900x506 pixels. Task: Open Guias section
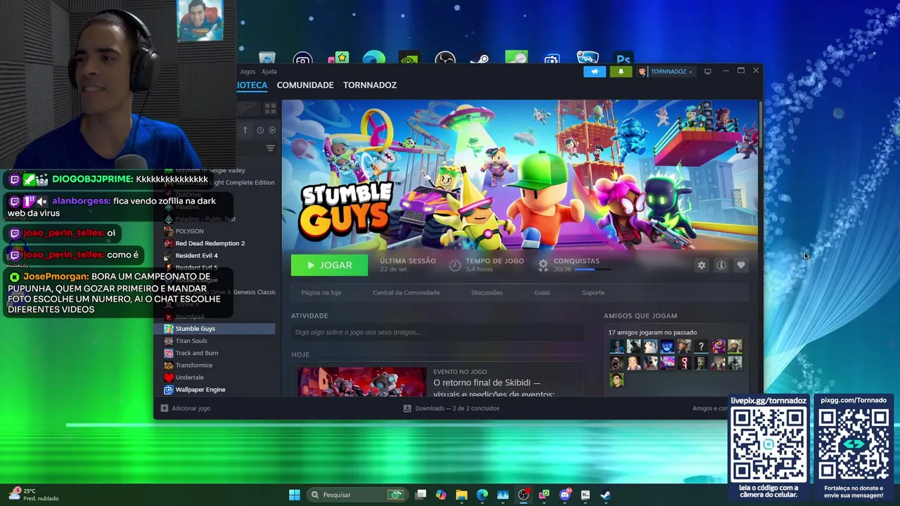coord(542,292)
